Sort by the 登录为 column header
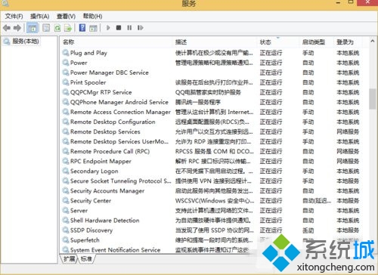The height and width of the screenshot is (275, 378). [x=345, y=42]
